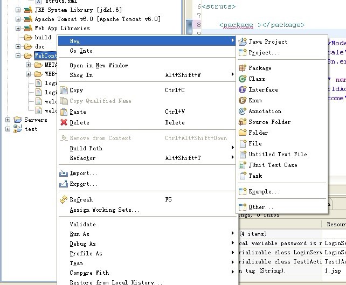Click the Source Folder icon
346x285 pixels.
(243, 122)
